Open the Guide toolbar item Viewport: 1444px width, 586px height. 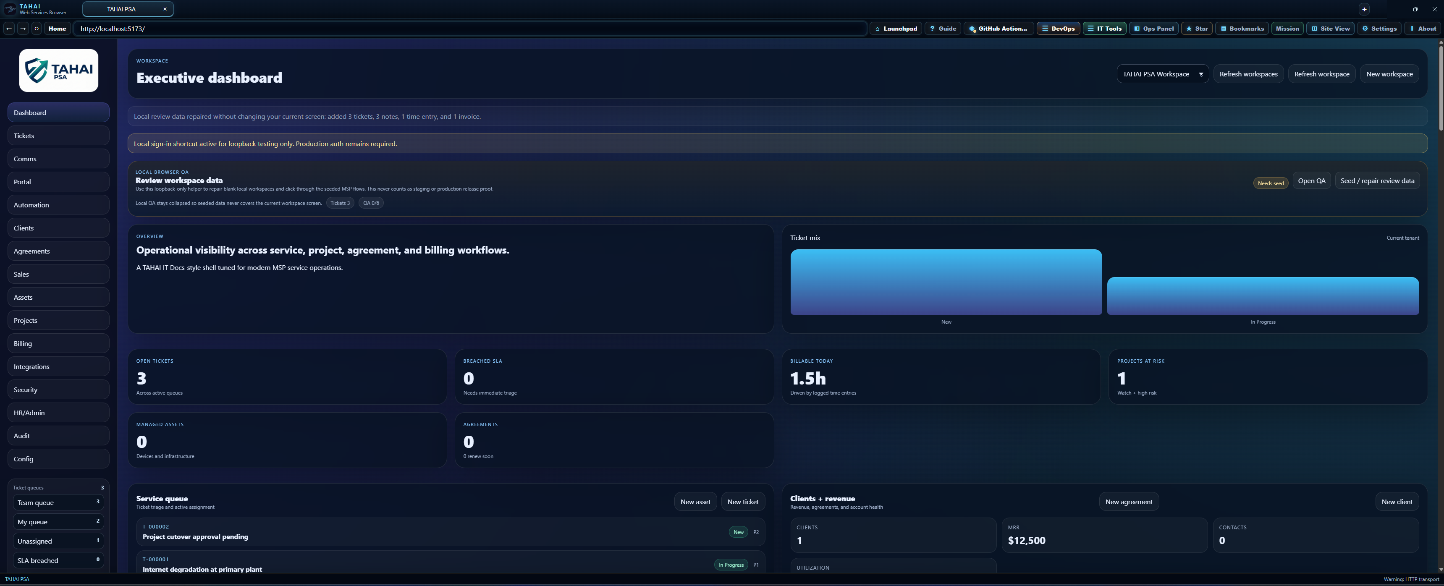[x=943, y=29]
